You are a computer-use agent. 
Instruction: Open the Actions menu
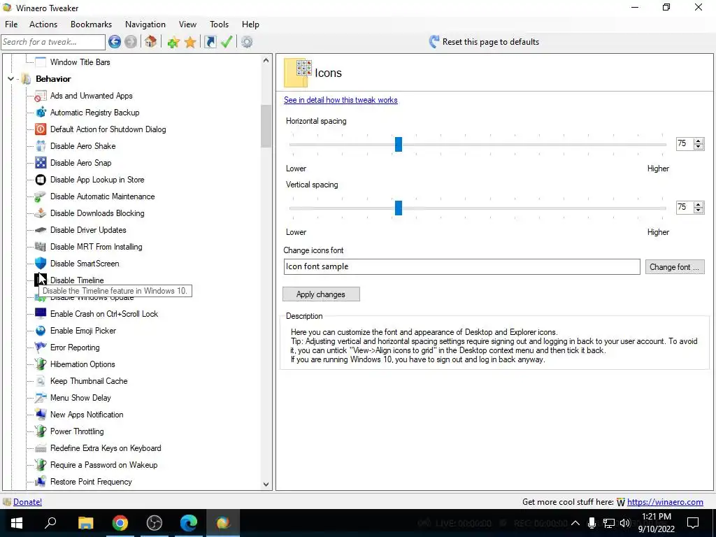(43, 24)
